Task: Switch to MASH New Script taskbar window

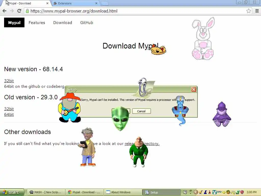Action: tap(46, 192)
